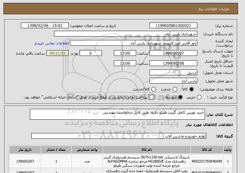Click the public announcement date field 1399/02/06 - 15:02

[x=45, y=26]
